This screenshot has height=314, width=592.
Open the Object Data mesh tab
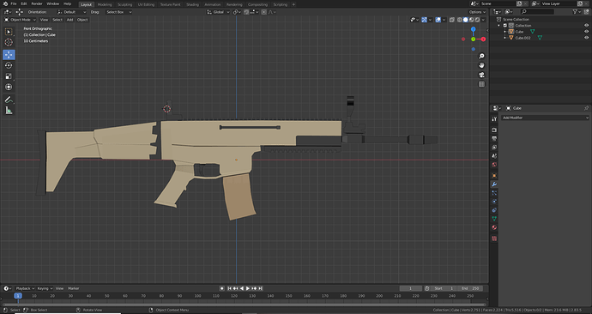tap(494, 219)
